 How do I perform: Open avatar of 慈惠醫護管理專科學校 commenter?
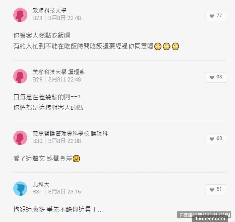pos(20,138)
